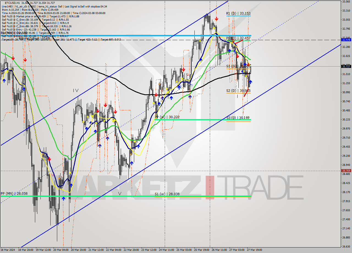Click the 'Sell %10 @ C_Entry38: 33.109' line

click(x=20, y=20)
